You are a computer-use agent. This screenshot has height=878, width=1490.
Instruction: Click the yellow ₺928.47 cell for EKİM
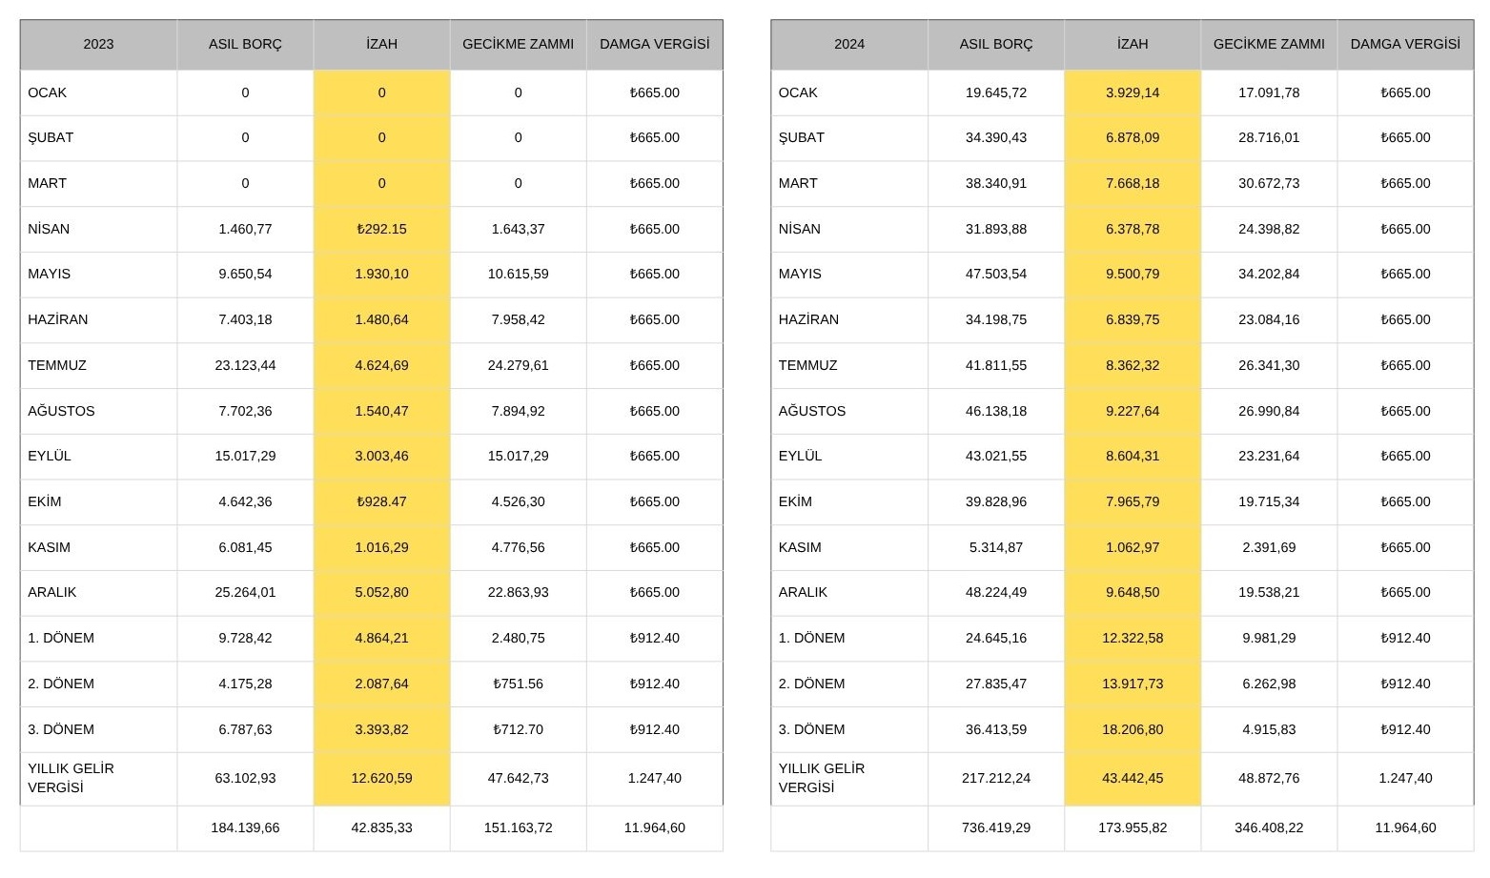pos(381,501)
